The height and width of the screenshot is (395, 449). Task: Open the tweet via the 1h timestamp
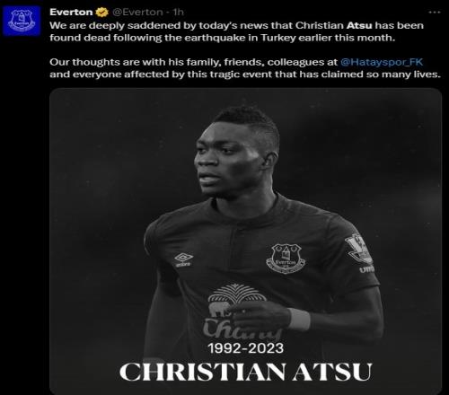(179, 12)
